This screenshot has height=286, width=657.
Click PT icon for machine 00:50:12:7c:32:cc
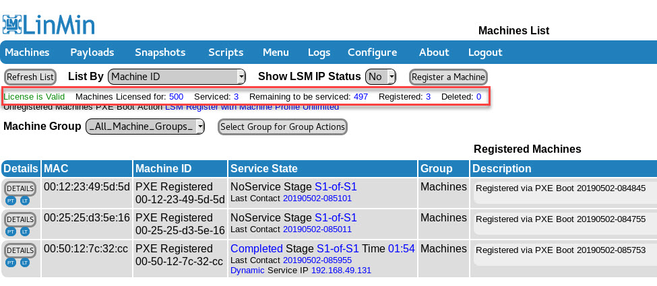[11, 262]
